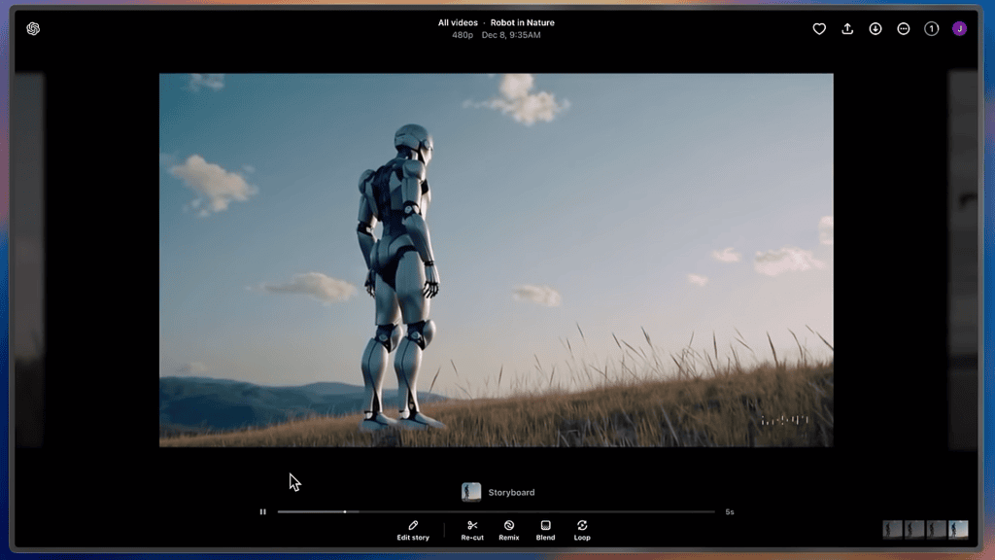The width and height of the screenshot is (995, 560).
Task: Expand the Storyboard panel
Action: (473, 492)
